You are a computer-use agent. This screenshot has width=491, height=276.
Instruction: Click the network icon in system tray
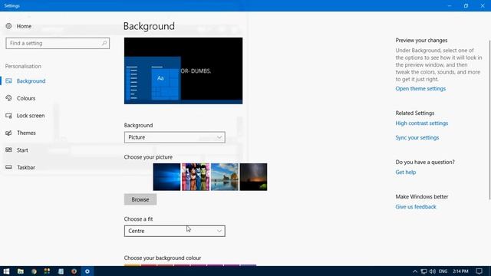(423, 271)
